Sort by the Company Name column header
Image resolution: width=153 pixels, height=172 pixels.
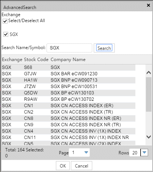pyautogui.click(x=68, y=60)
